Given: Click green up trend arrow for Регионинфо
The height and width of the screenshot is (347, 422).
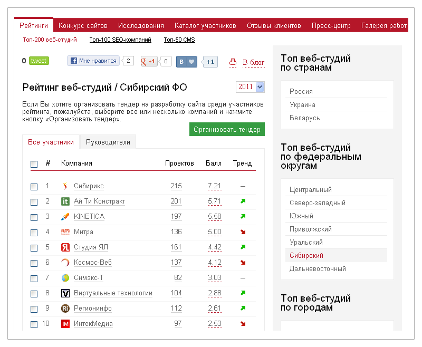Looking at the screenshot, I should coord(243,308).
